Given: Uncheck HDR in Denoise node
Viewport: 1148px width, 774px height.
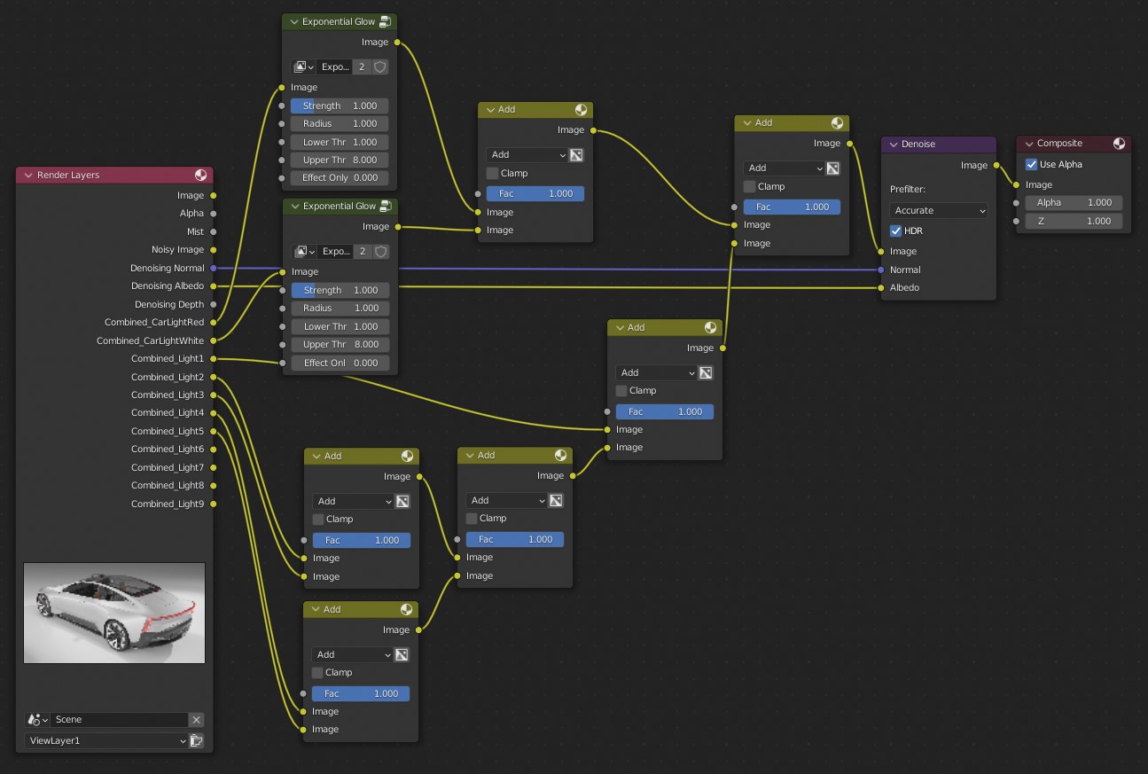Looking at the screenshot, I should [x=895, y=231].
